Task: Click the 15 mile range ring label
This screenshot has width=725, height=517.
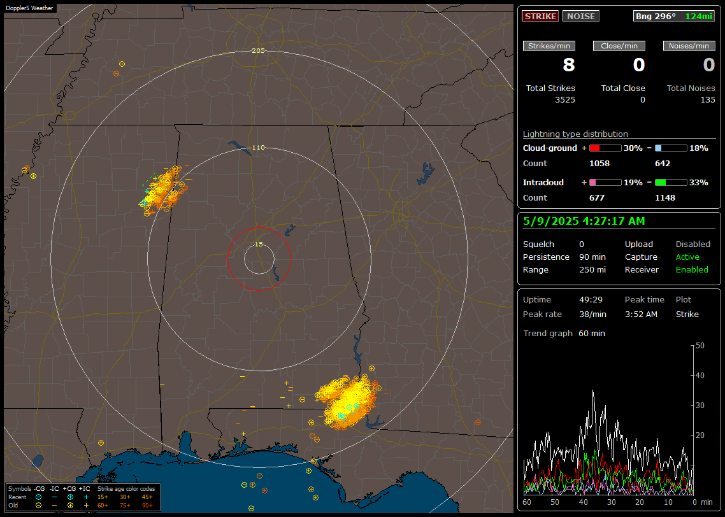Action: 259,244
